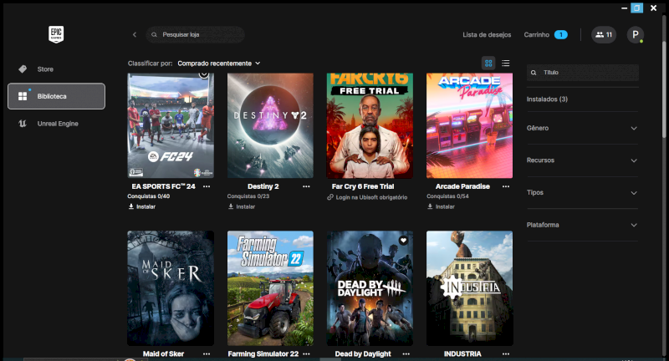Click the Store tag icon
The width and height of the screenshot is (669, 361).
point(23,69)
